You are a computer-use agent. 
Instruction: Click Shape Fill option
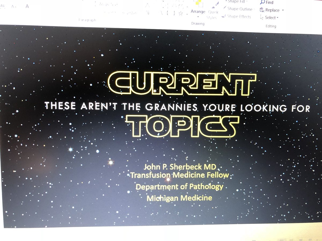click(236, 2)
